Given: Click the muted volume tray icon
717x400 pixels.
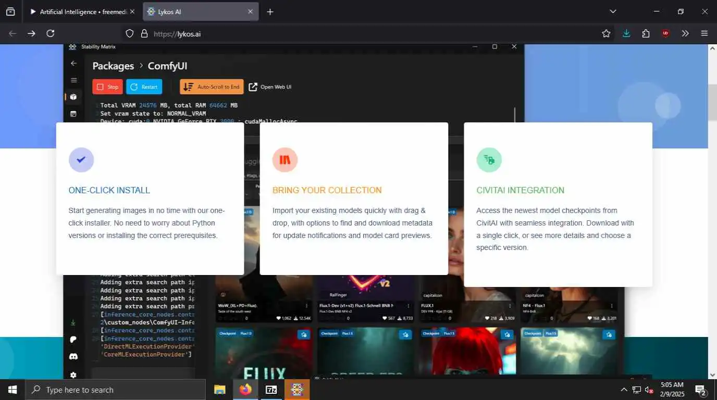Looking at the screenshot, I should pos(649,390).
